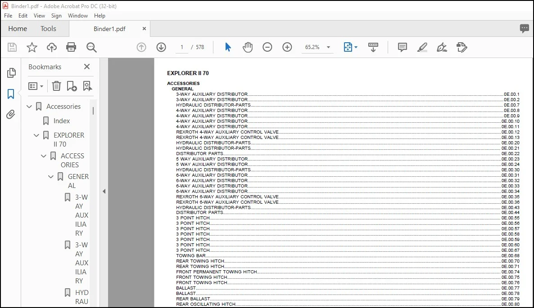Screen dimensions: 534x308
Task: Open the Window menu
Action: click(x=77, y=16)
